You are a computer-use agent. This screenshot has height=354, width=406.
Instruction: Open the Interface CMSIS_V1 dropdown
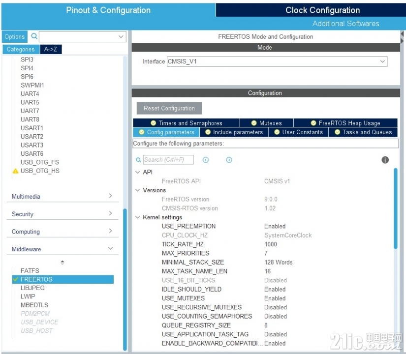pos(382,61)
